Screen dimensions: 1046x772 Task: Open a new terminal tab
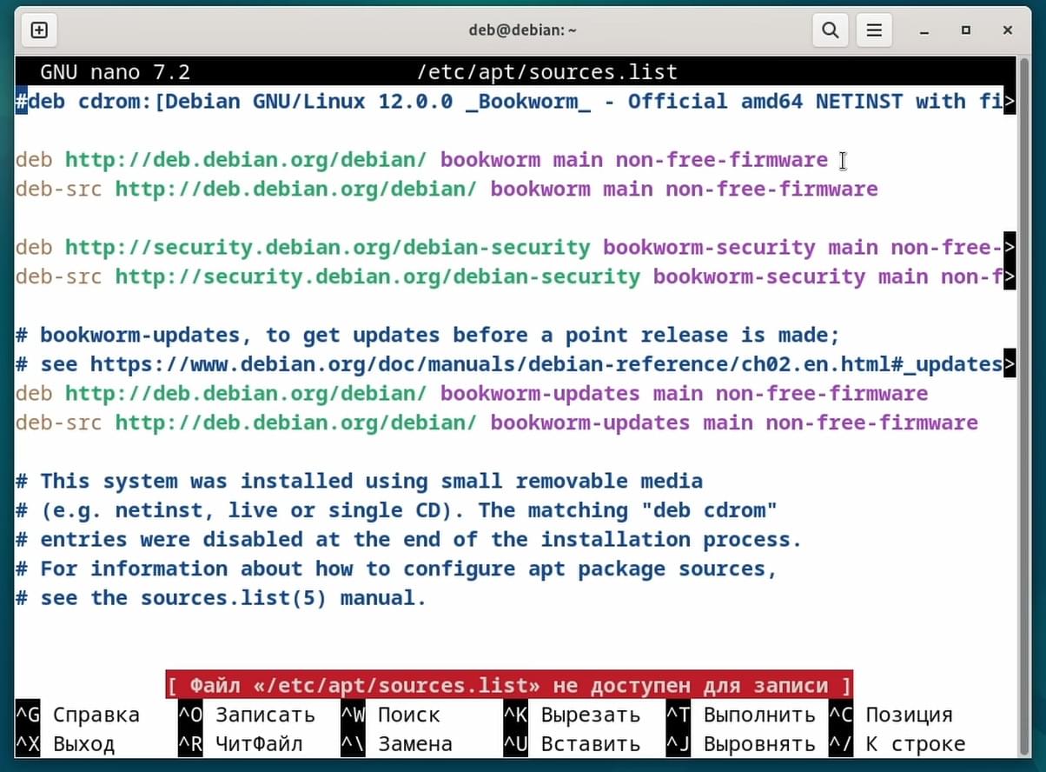(39, 30)
